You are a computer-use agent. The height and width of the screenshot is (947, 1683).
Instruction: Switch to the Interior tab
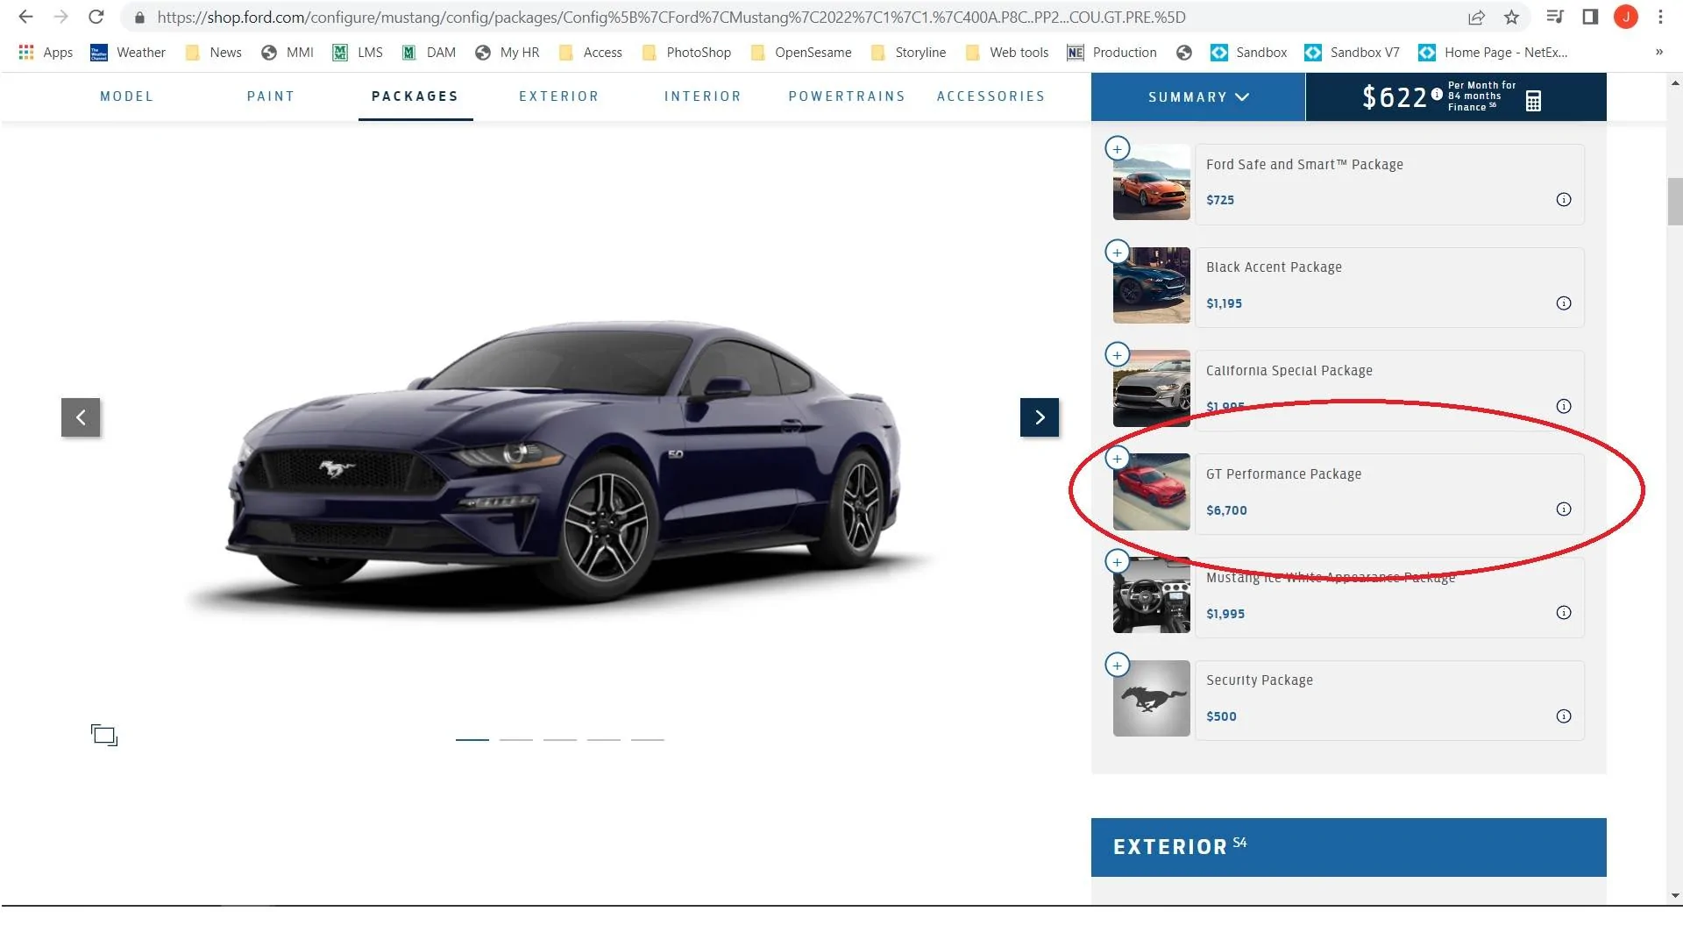click(x=703, y=96)
